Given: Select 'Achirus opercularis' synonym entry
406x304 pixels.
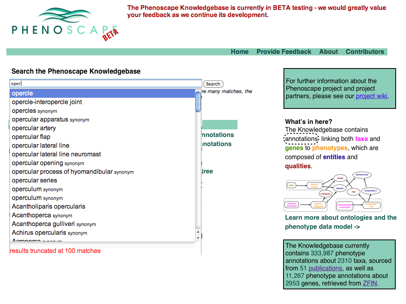Looking at the screenshot, I should 102,233.
